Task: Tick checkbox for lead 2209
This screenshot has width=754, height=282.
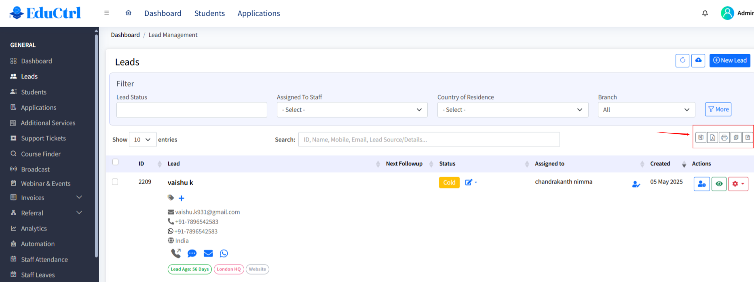Action: [x=115, y=182]
